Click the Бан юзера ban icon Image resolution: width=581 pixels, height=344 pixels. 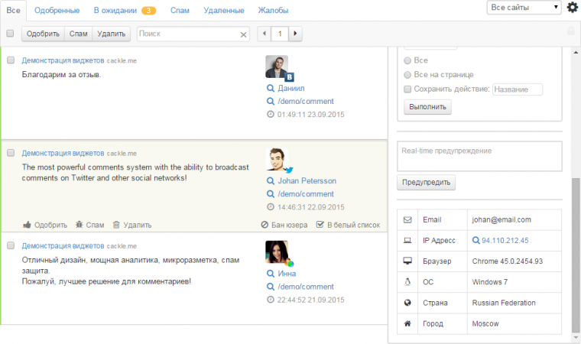(x=265, y=225)
